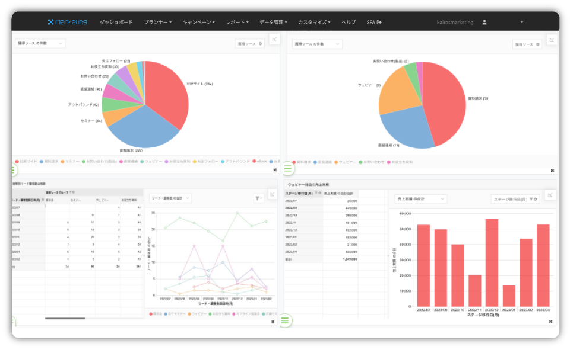Screen dimensions: 570x353
Task: Click the Kairos Marketing logo
Action: tap(68, 22)
